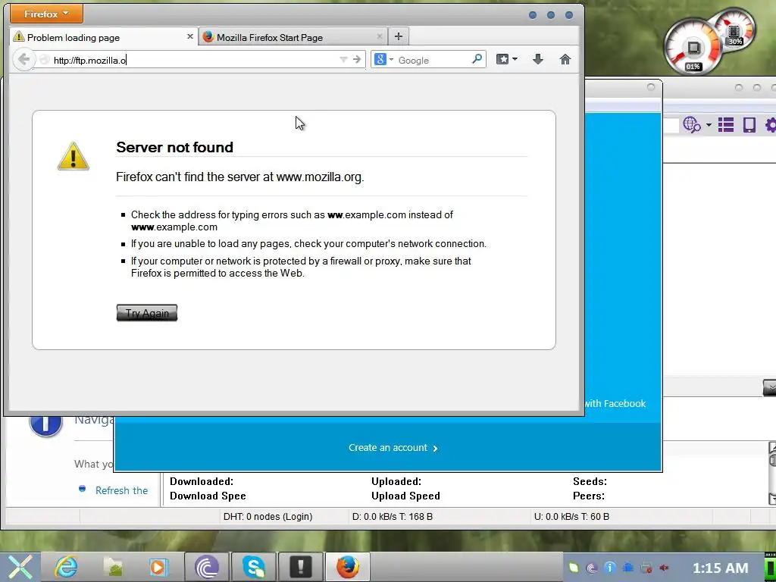Open the orange Firefox menu button
The height and width of the screenshot is (582, 776).
click(46, 14)
